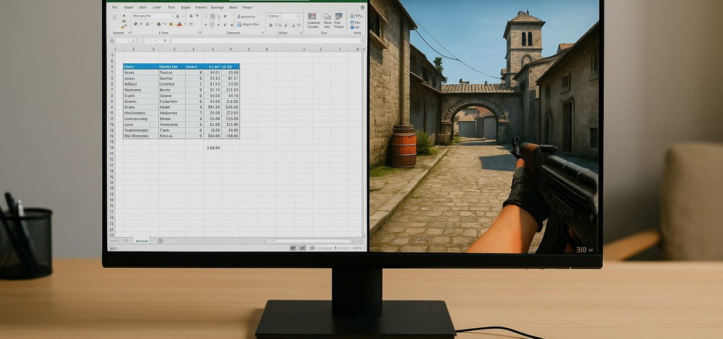Screen dimensions: 723x339
Task: Select the cell reading "Heash"
Action: tap(172, 107)
